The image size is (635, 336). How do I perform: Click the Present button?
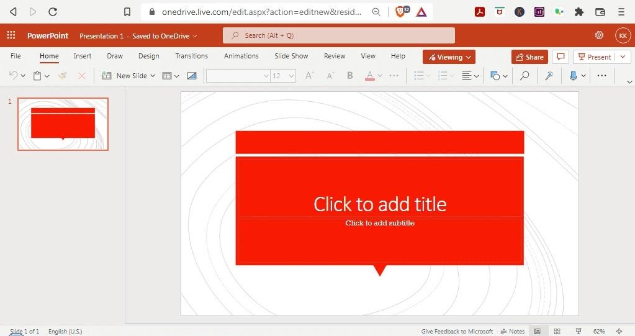click(594, 57)
